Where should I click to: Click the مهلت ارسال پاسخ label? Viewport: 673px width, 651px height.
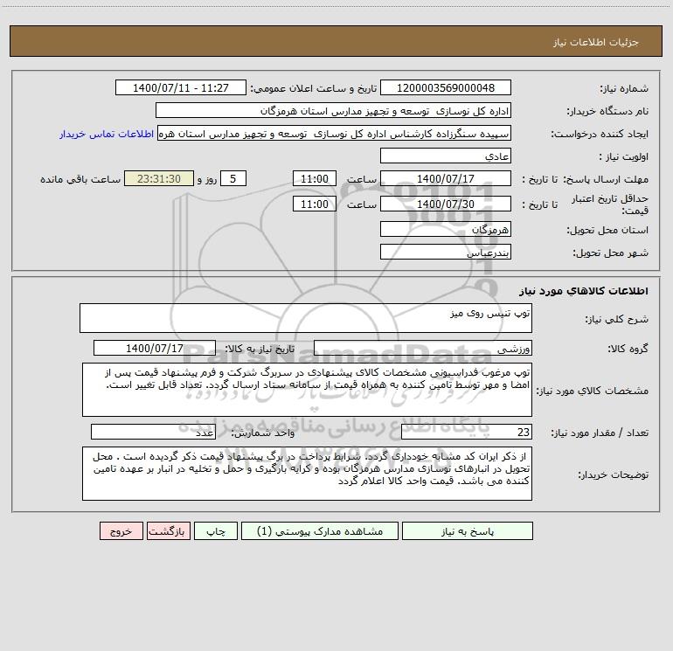coord(606,179)
